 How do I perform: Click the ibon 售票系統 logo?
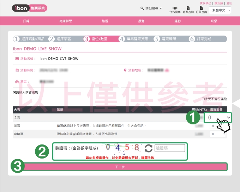(x=29, y=8)
